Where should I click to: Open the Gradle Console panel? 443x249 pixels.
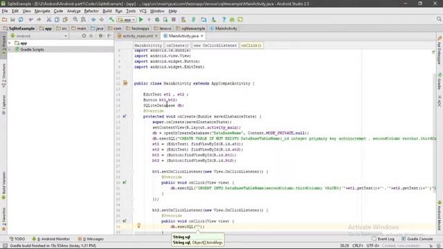coord(417,239)
